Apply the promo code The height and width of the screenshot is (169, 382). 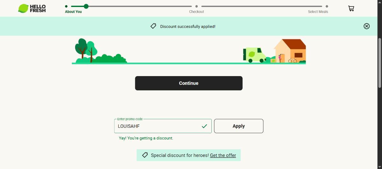[x=238, y=126]
